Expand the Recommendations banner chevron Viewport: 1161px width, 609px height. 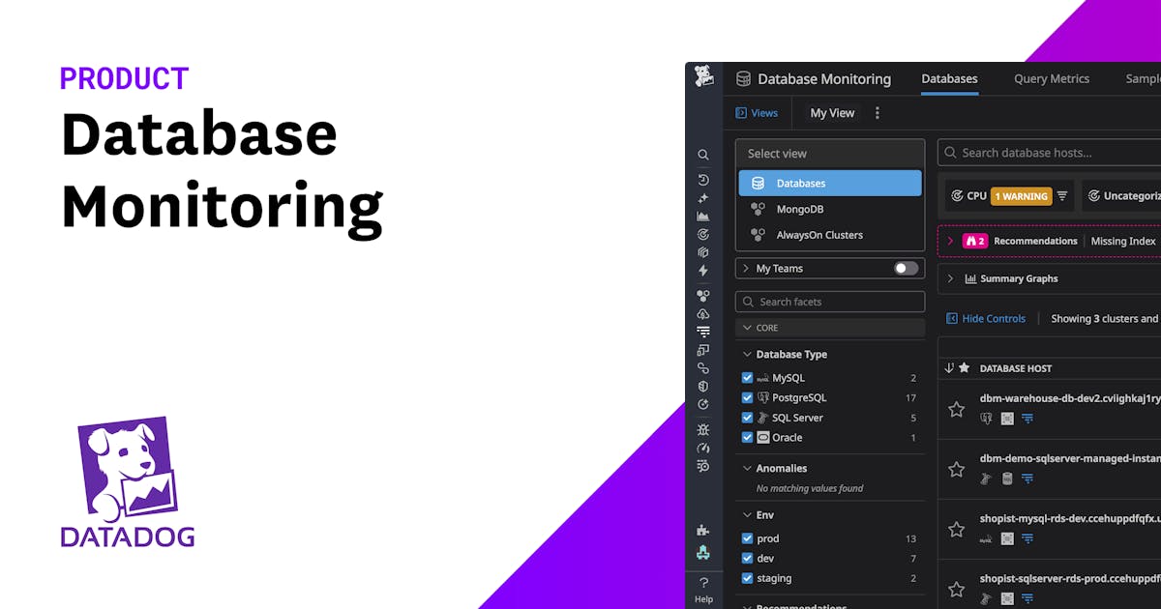click(x=950, y=241)
